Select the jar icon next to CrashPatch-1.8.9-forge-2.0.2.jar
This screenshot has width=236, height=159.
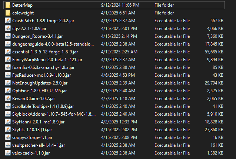point(8,21)
